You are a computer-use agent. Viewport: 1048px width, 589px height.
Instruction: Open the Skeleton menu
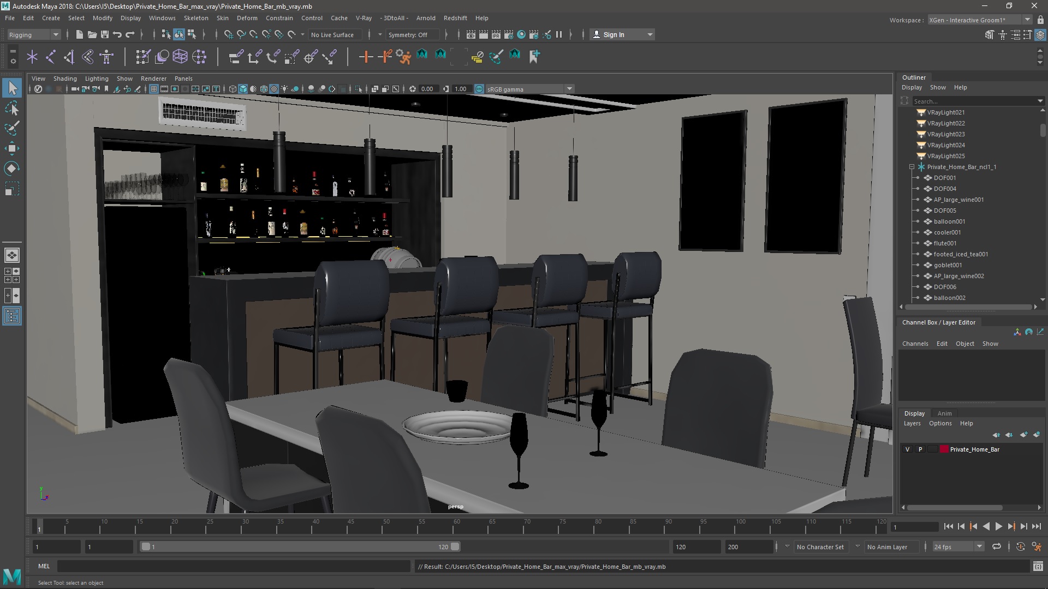[x=196, y=18]
